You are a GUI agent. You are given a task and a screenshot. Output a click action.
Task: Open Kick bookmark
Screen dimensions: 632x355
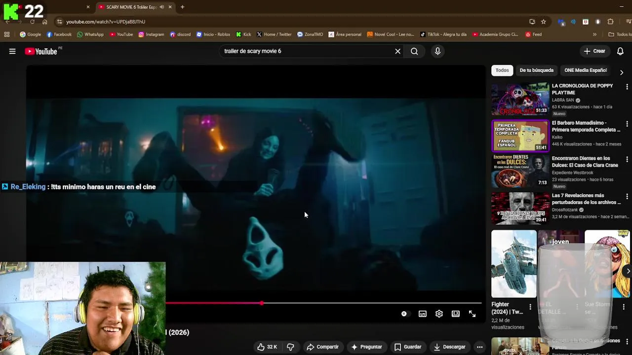point(243,35)
